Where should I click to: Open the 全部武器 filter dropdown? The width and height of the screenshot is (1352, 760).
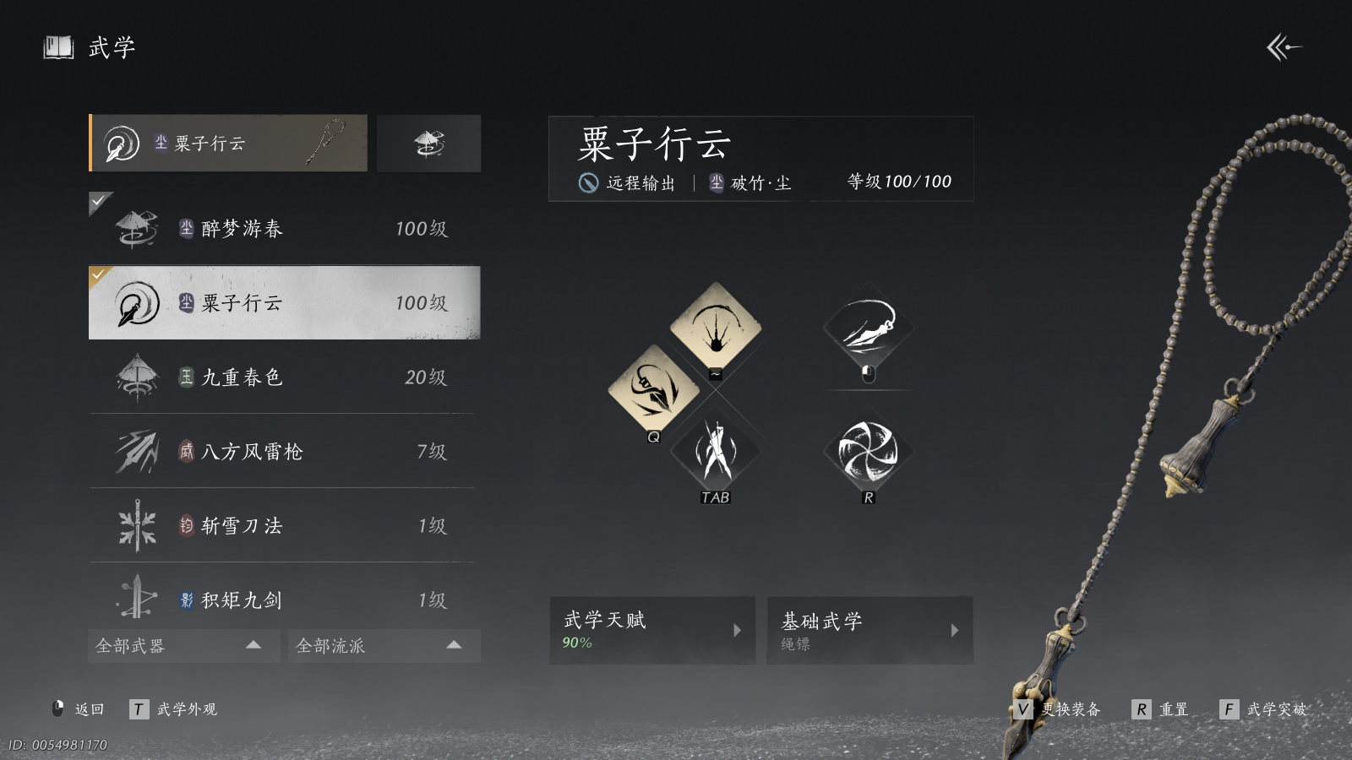[x=183, y=646]
